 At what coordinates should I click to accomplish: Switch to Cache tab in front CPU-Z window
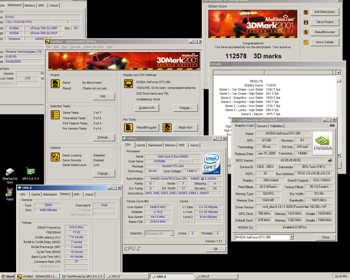[141, 145]
